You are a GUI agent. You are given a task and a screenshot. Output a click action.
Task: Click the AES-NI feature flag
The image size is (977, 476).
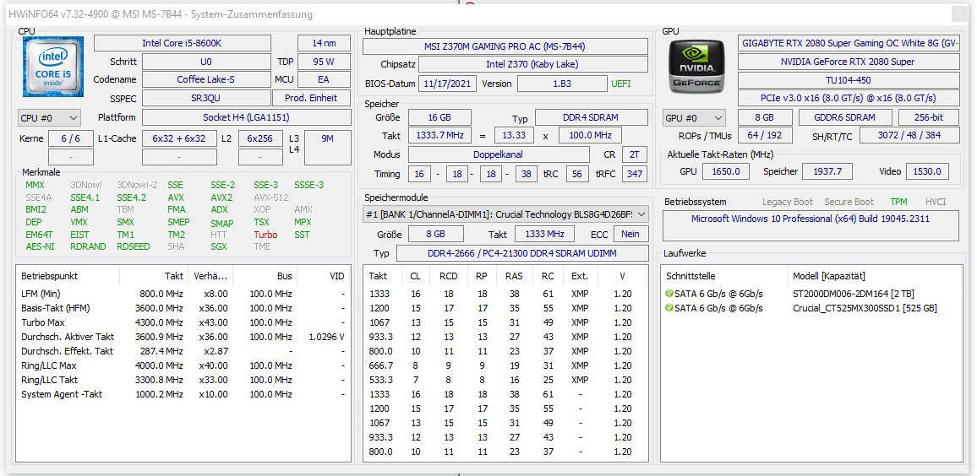tap(40, 246)
